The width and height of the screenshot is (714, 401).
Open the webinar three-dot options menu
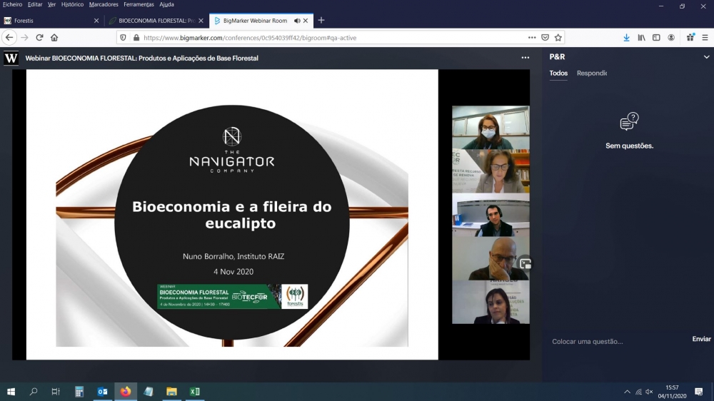click(525, 58)
